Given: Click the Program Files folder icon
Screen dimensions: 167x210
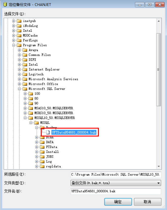Looking at the screenshot, I should [x=19, y=45].
